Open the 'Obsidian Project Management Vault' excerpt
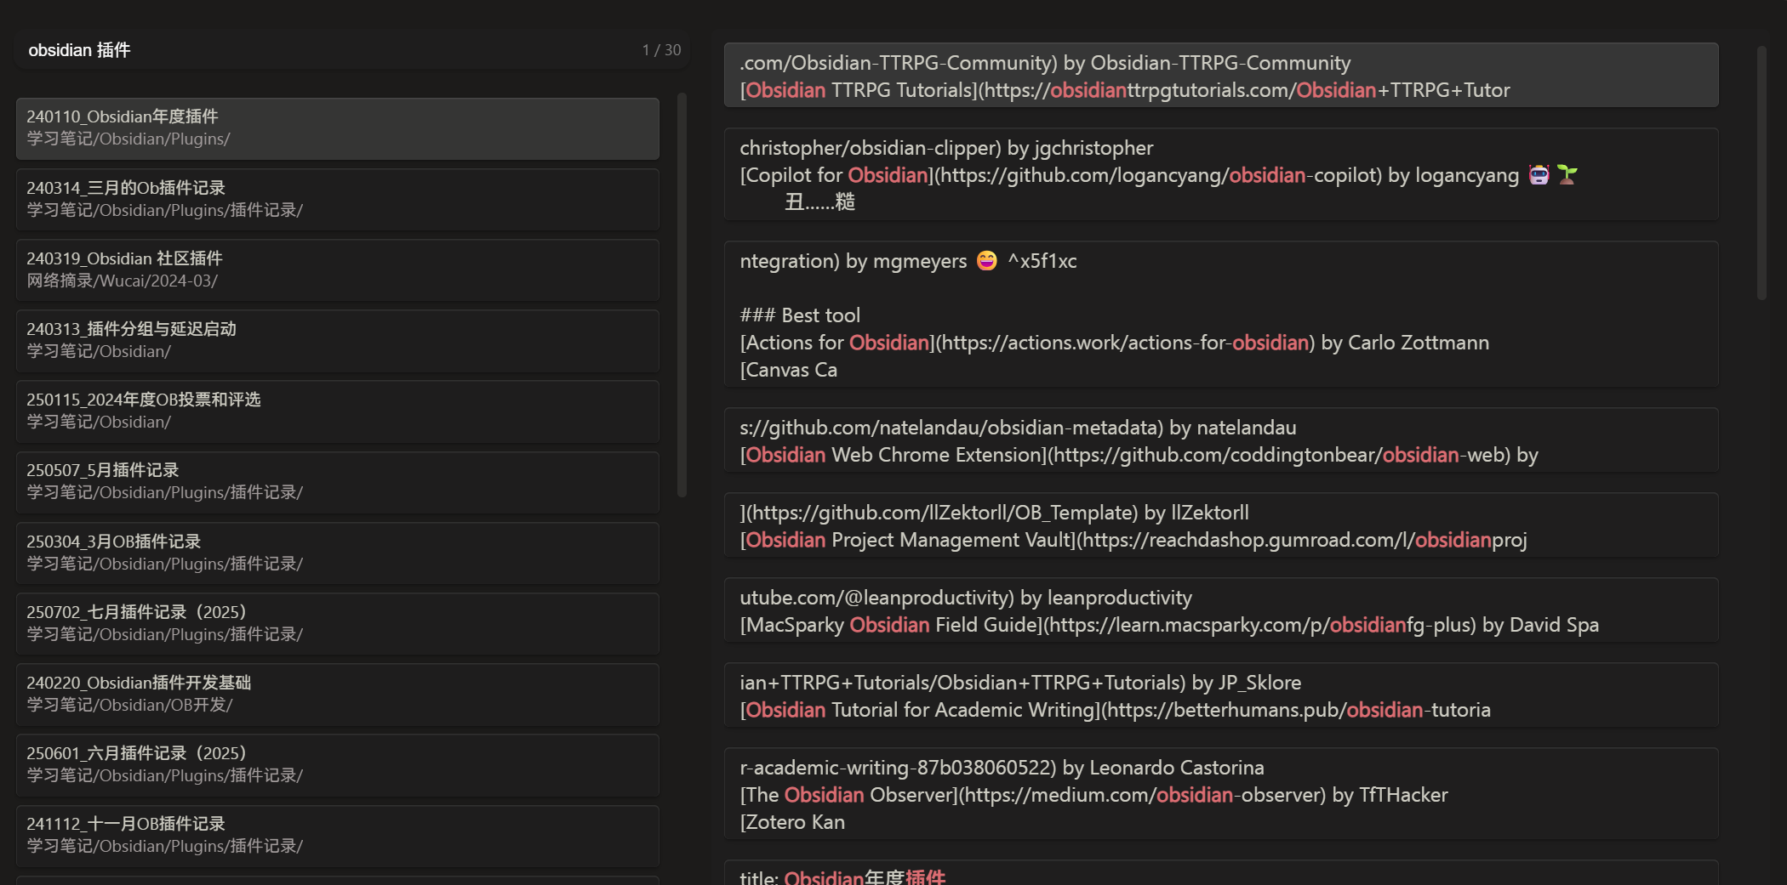Viewport: 1787px width, 885px height. tap(1221, 525)
